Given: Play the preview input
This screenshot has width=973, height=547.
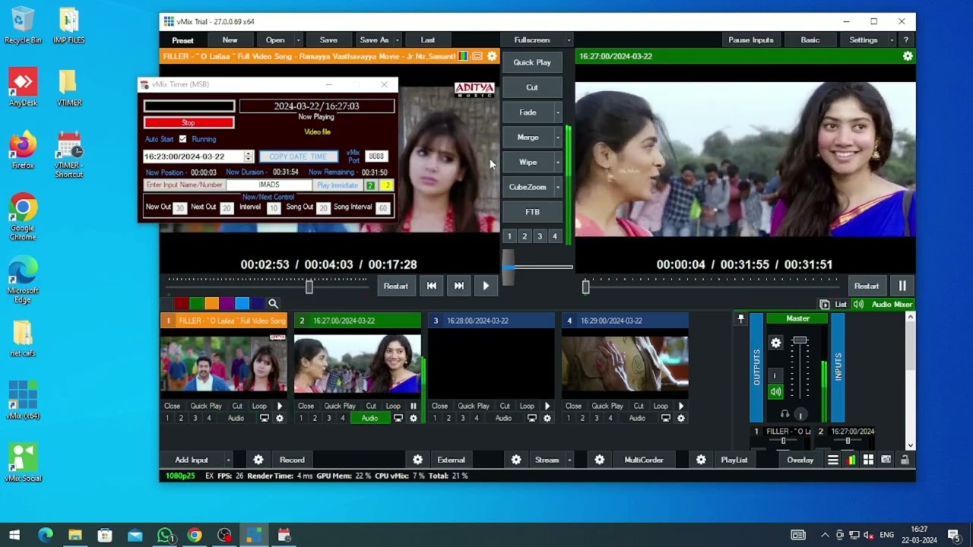Looking at the screenshot, I should (486, 286).
